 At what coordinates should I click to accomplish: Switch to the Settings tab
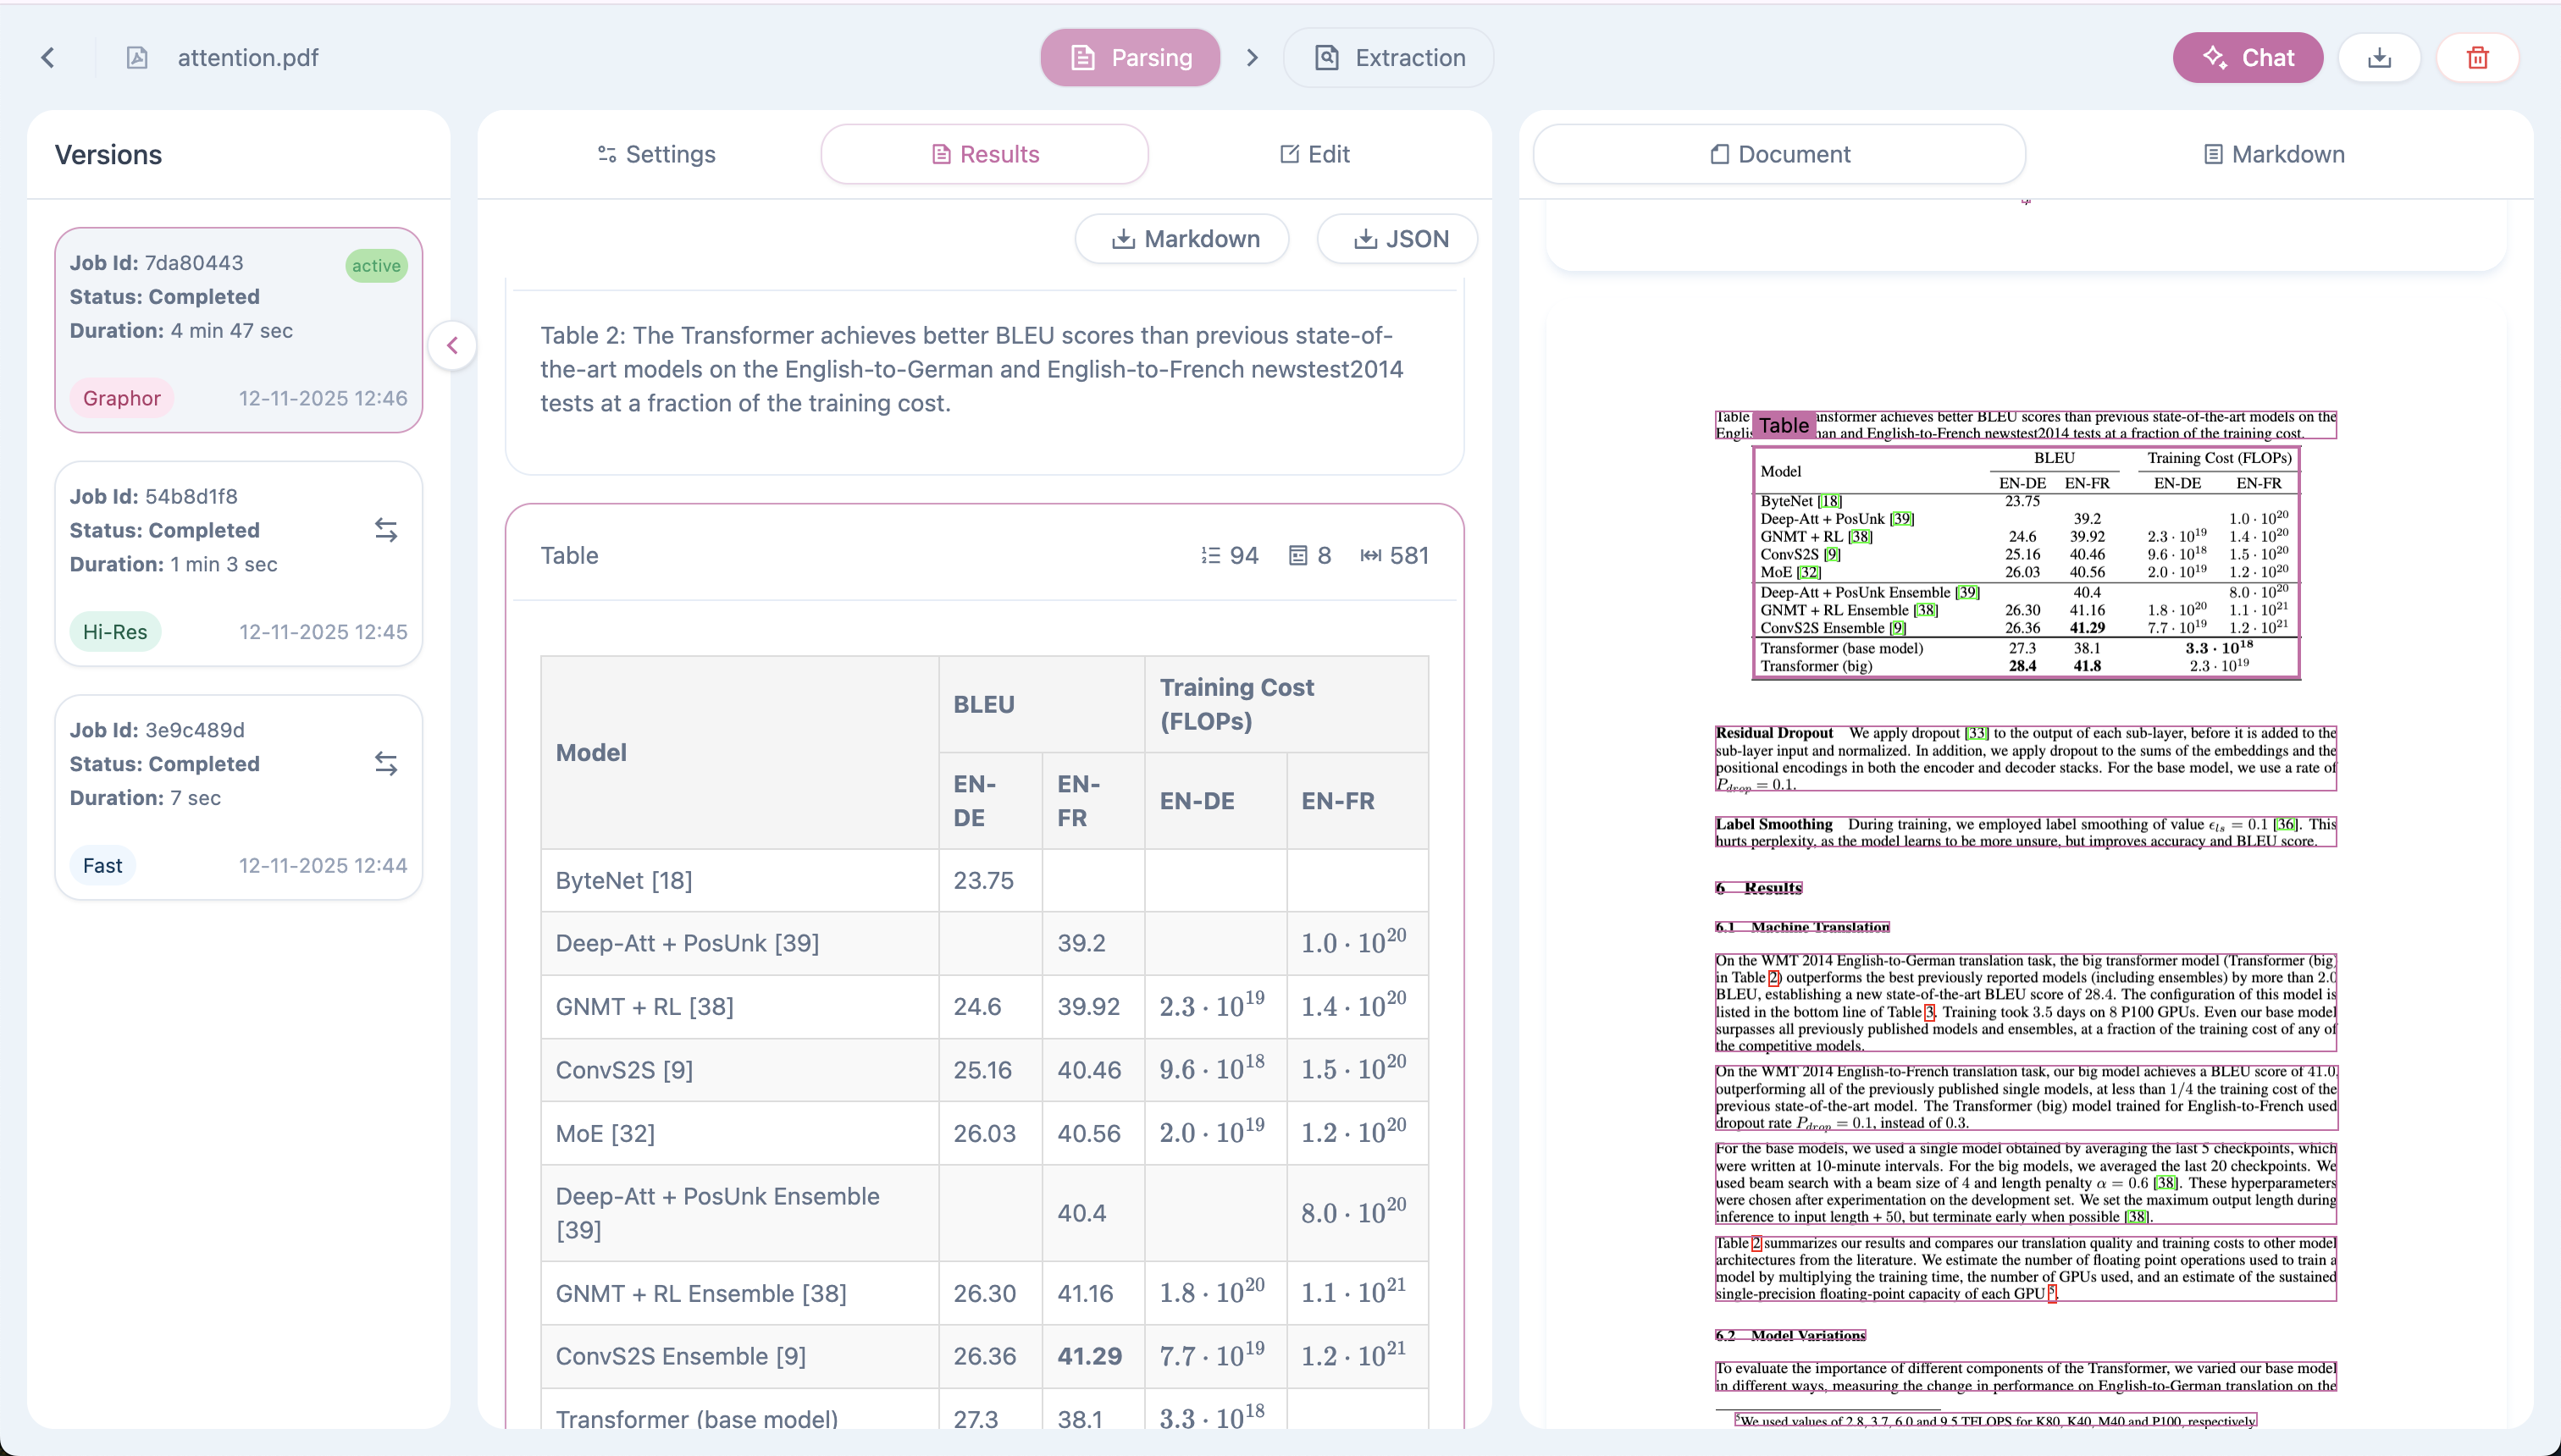656,154
